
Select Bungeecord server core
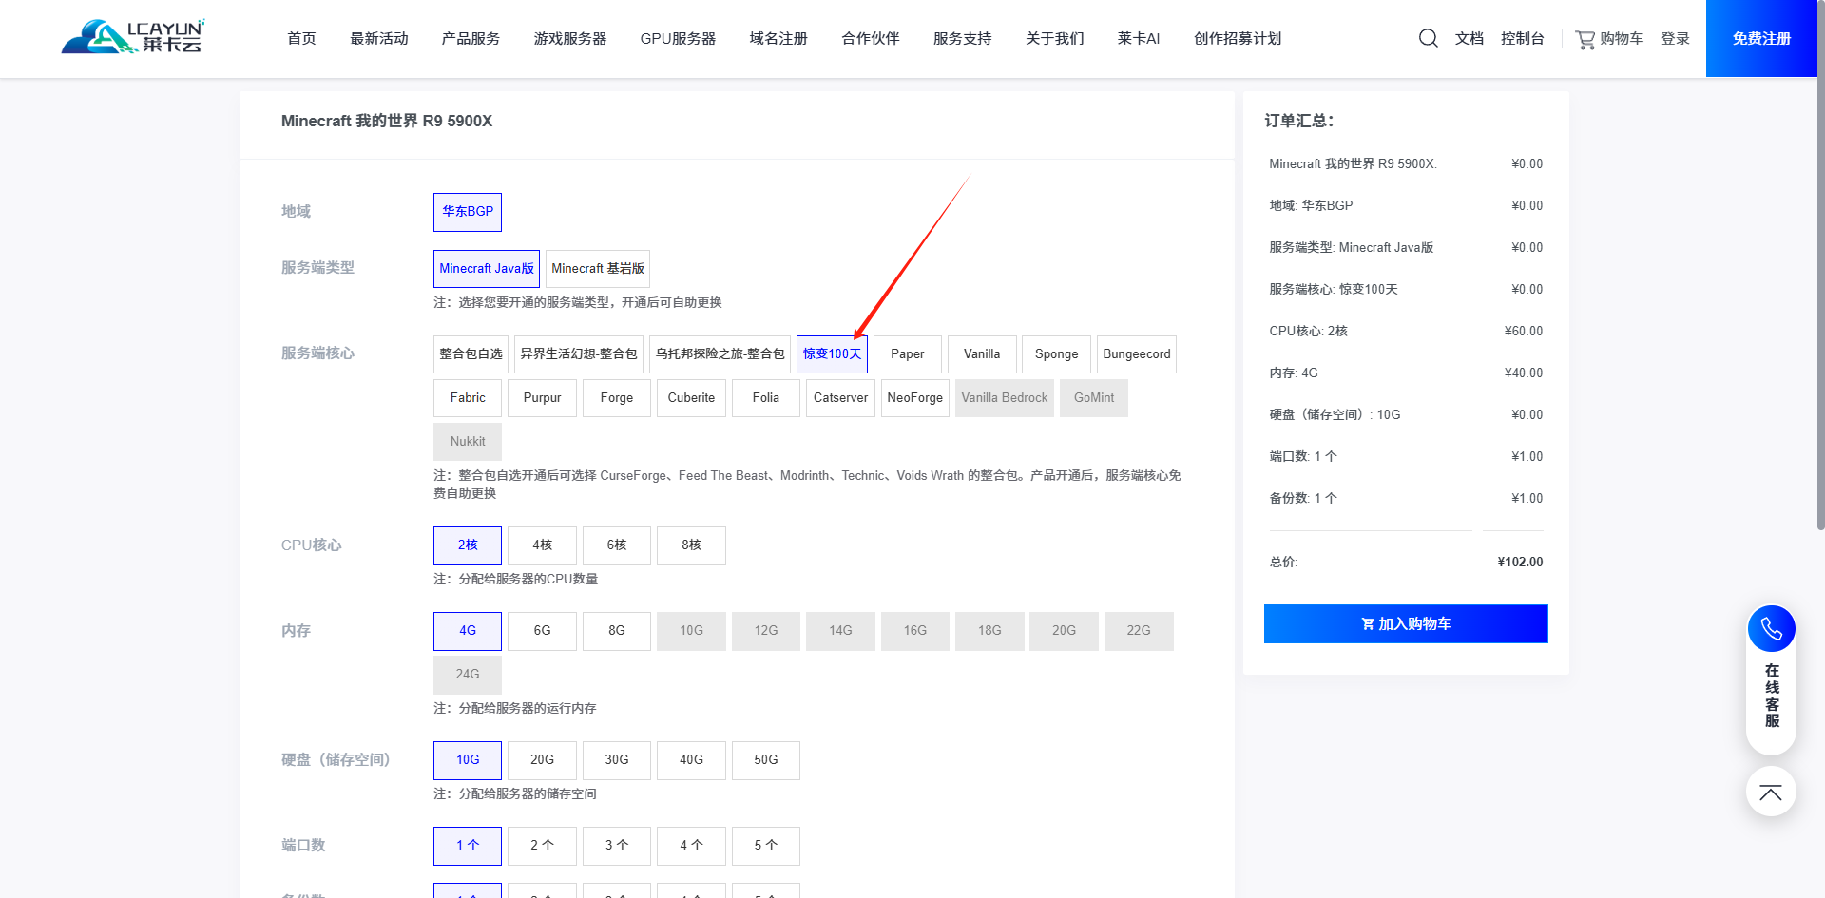point(1137,354)
